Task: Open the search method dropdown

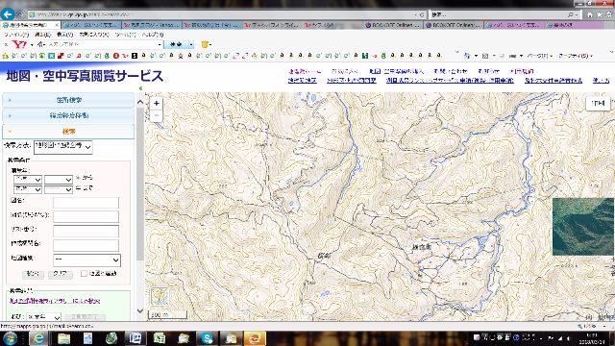Action: [63, 147]
